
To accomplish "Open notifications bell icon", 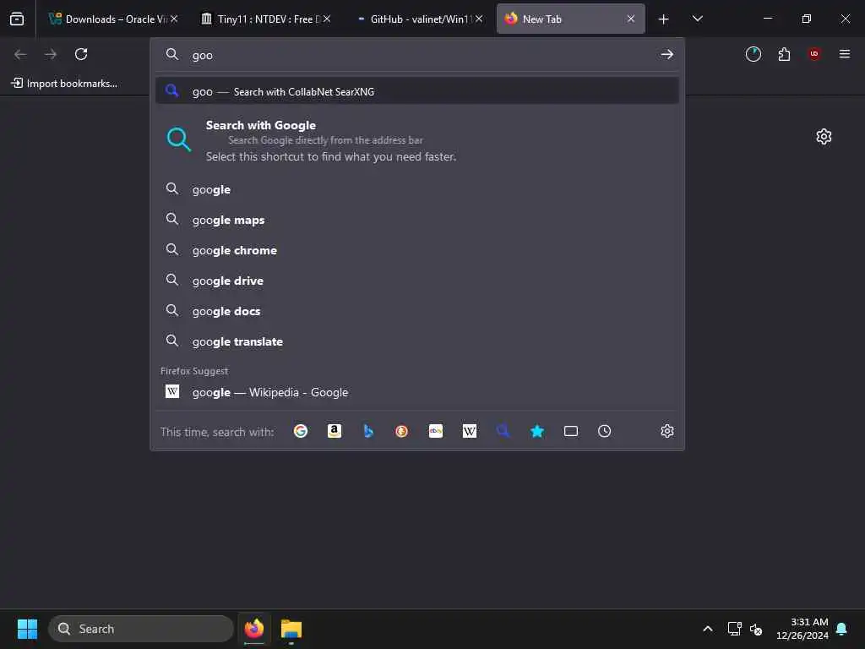I will click(842, 629).
